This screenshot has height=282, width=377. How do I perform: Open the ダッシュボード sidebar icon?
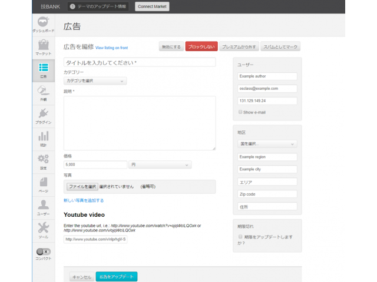coord(43,22)
